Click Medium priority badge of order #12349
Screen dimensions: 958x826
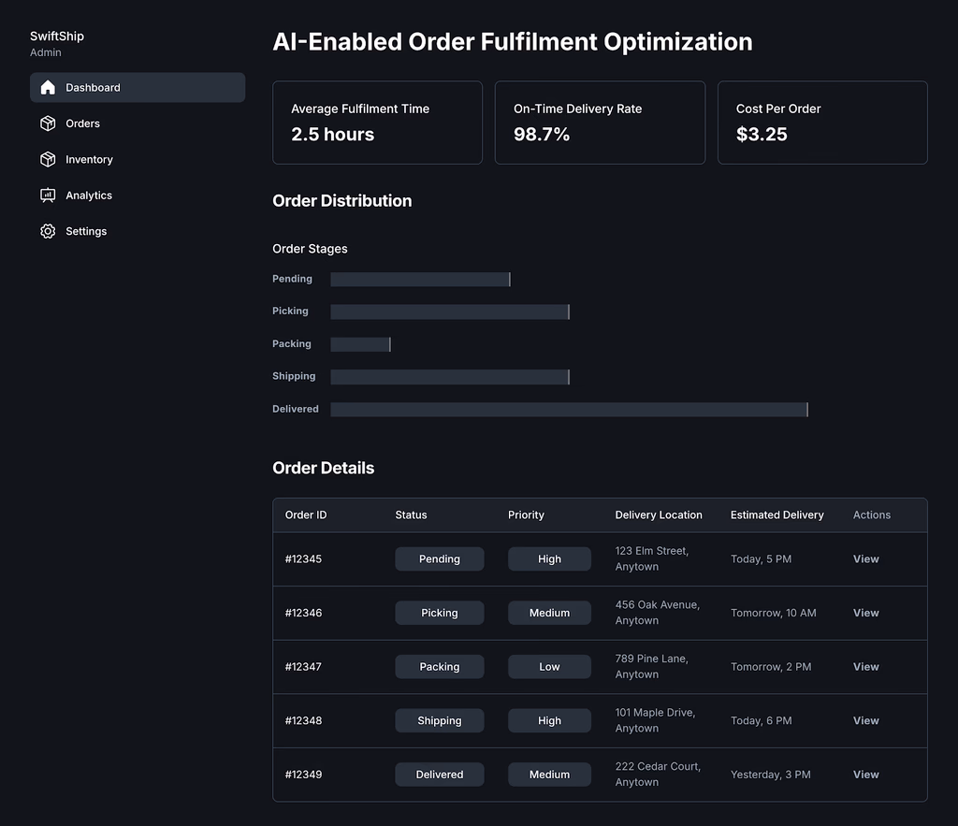click(549, 774)
